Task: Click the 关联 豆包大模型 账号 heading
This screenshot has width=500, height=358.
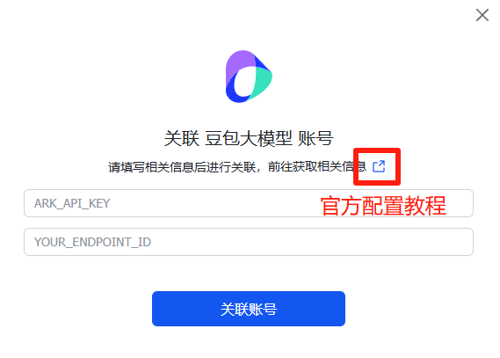Action: pos(249,138)
